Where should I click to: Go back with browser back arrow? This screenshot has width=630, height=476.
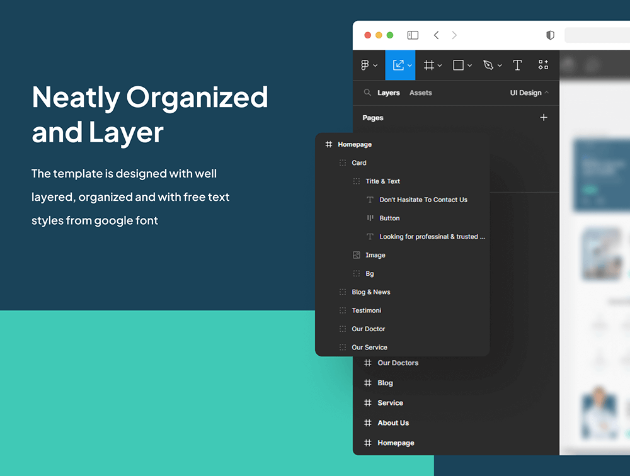tap(436, 35)
